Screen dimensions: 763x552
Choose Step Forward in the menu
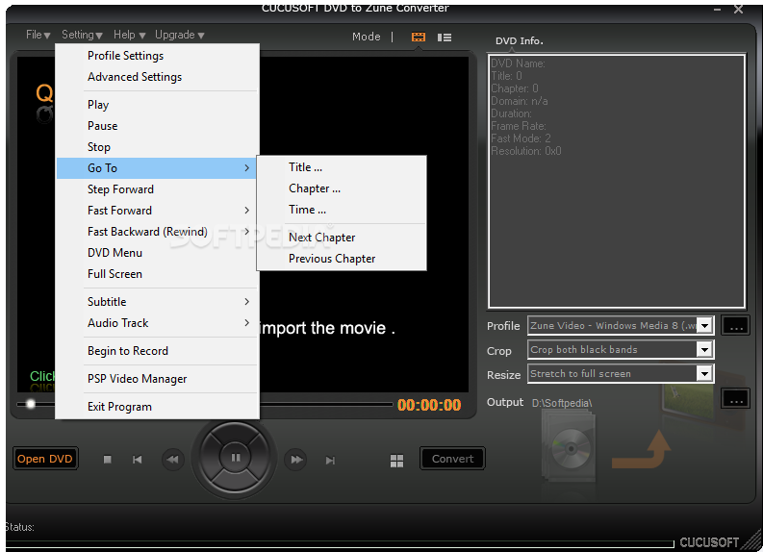(157, 189)
